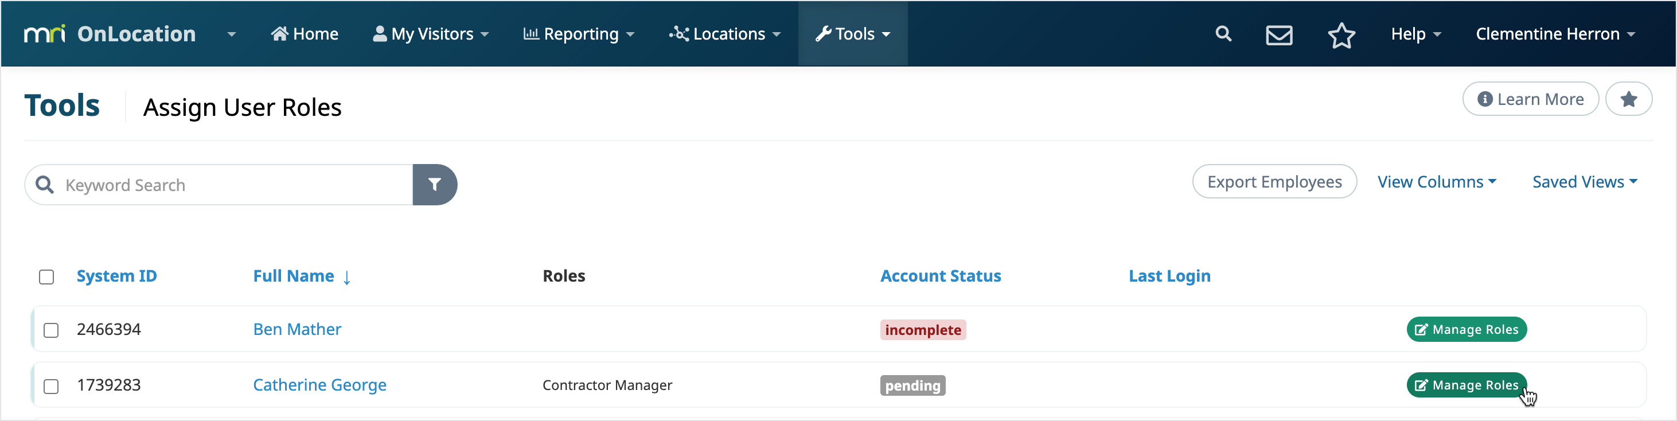Viewport: 1677px width, 421px height.
Task: Open favorites star icon in header
Action: (x=1341, y=34)
